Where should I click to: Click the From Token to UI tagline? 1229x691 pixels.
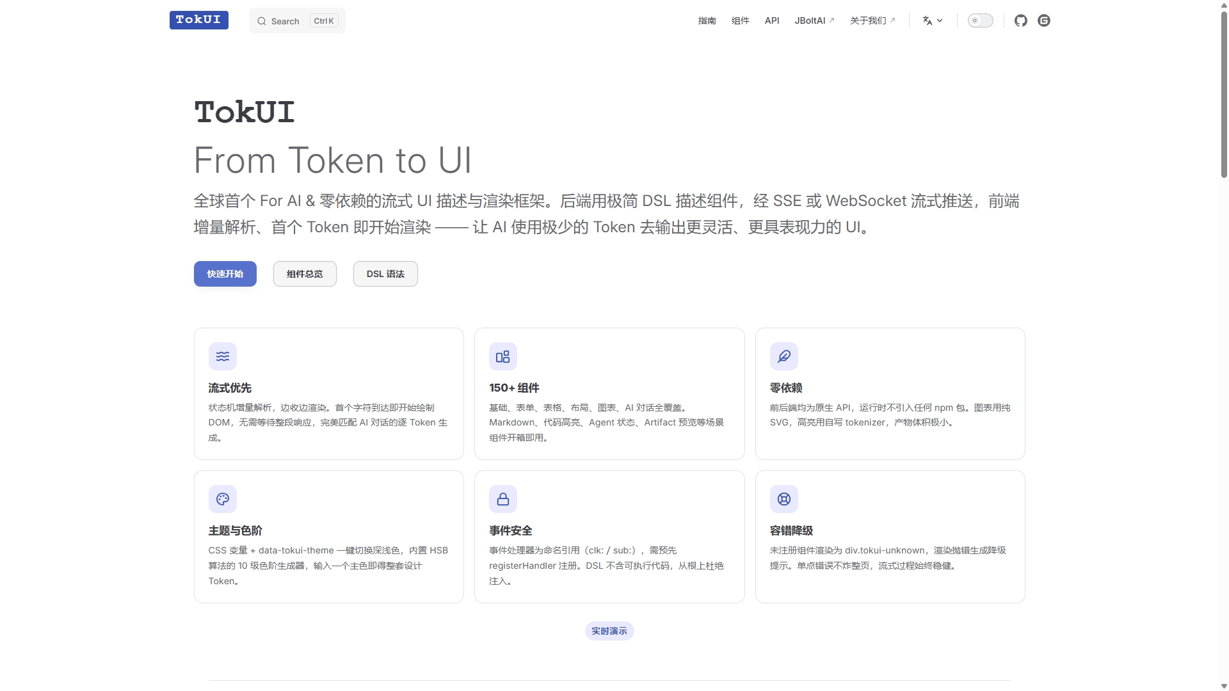333,160
